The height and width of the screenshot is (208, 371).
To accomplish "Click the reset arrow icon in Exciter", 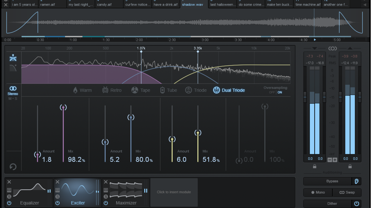I will point(13,167).
